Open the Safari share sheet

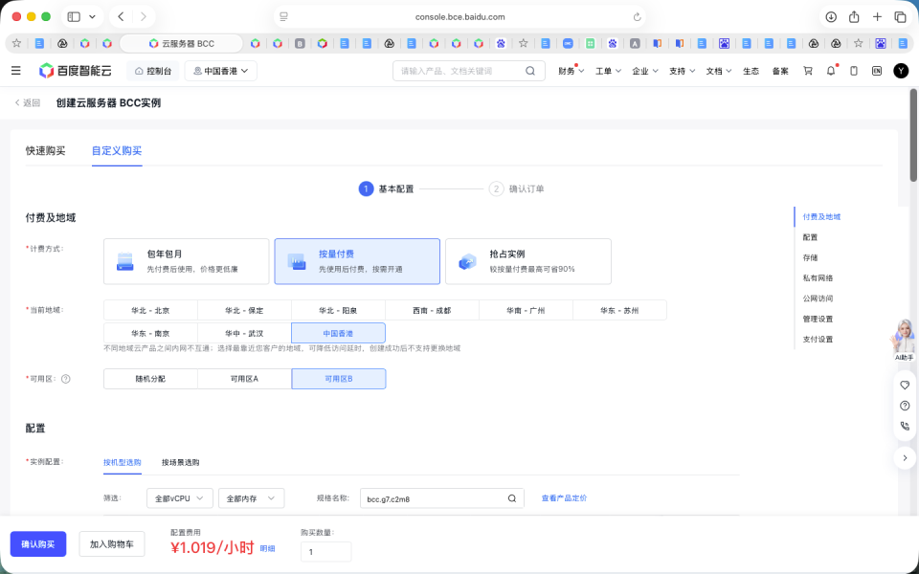(x=854, y=17)
